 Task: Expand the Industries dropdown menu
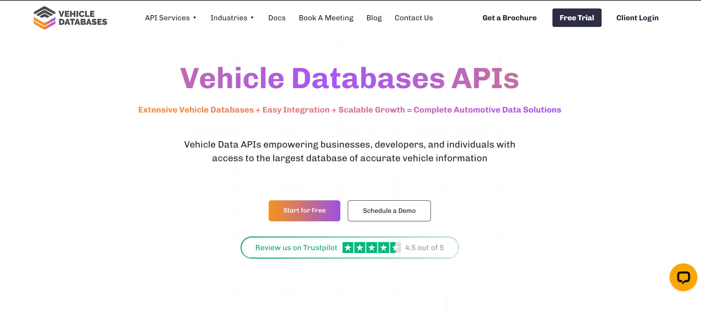(x=232, y=18)
